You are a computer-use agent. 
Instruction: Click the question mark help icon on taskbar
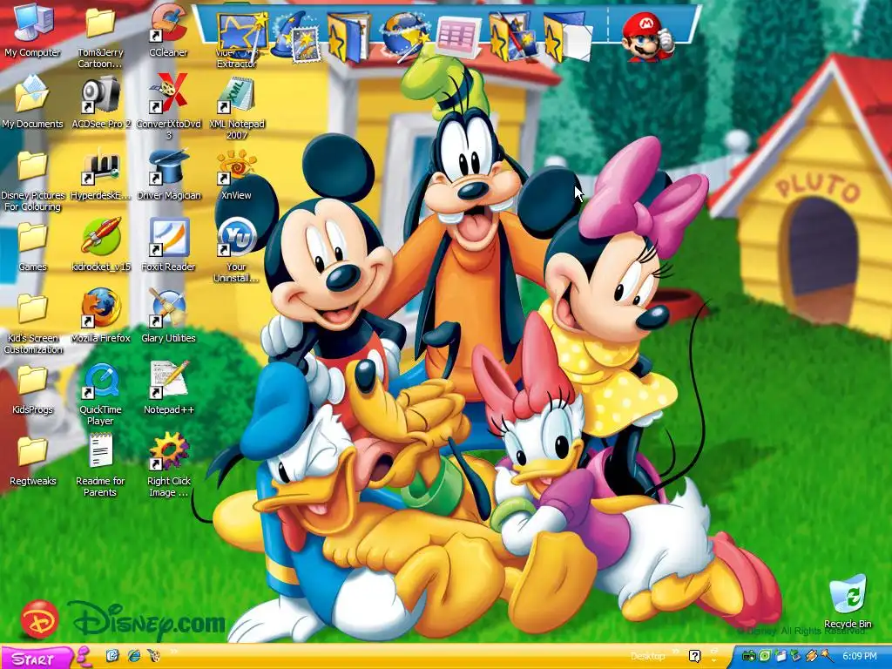(694, 656)
